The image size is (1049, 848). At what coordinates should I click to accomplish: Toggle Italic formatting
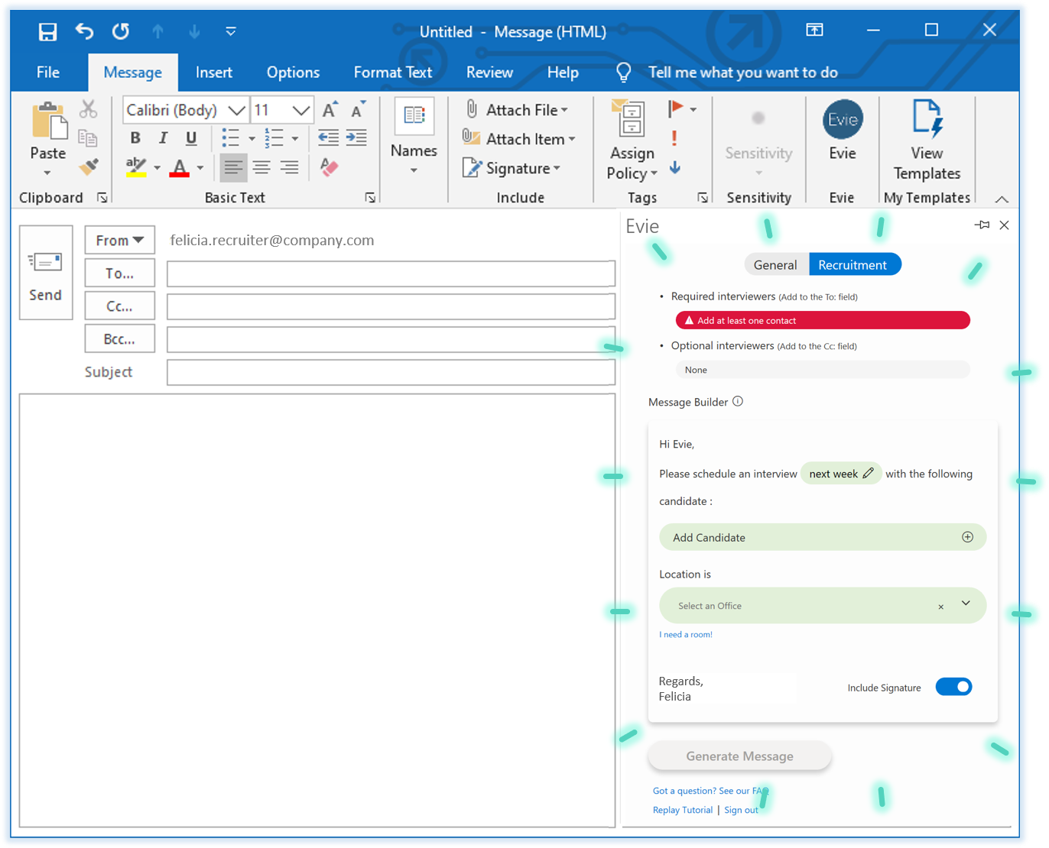tap(163, 138)
